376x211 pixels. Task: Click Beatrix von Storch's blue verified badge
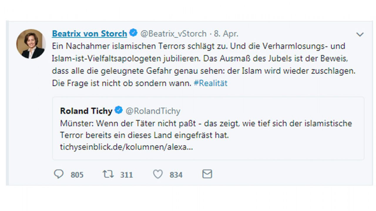[133, 33]
